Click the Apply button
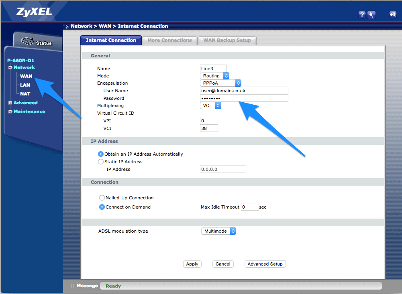This screenshot has height=294, width=402. (192, 264)
